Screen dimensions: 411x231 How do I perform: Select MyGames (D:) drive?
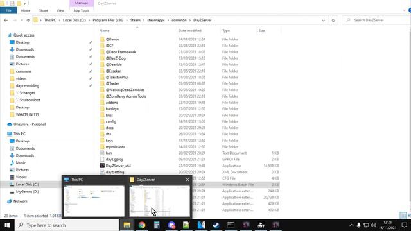pos(27,191)
